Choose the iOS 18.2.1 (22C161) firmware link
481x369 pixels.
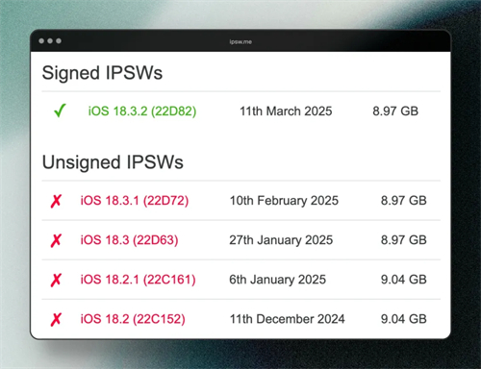tap(138, 280)
